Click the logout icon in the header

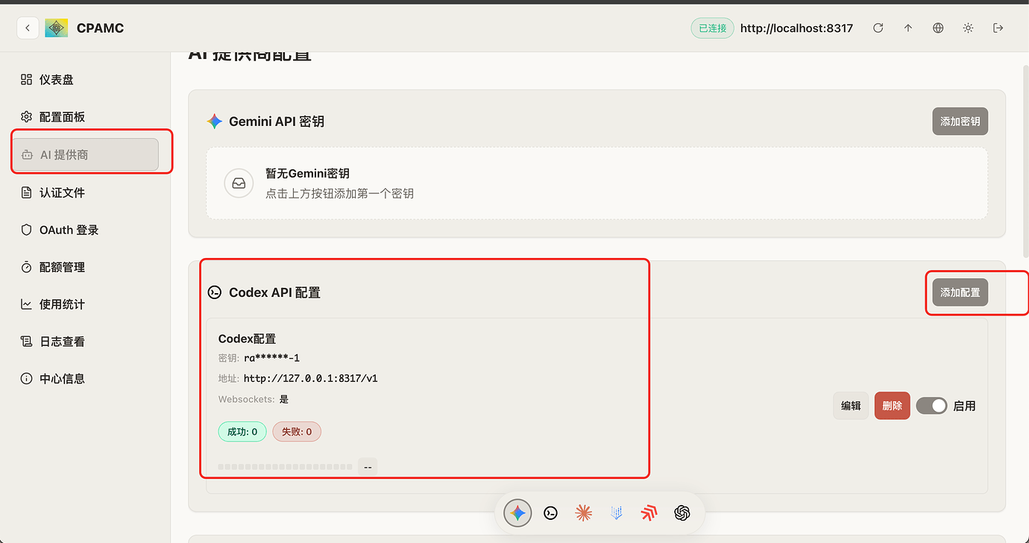click(x=998, y=28)
